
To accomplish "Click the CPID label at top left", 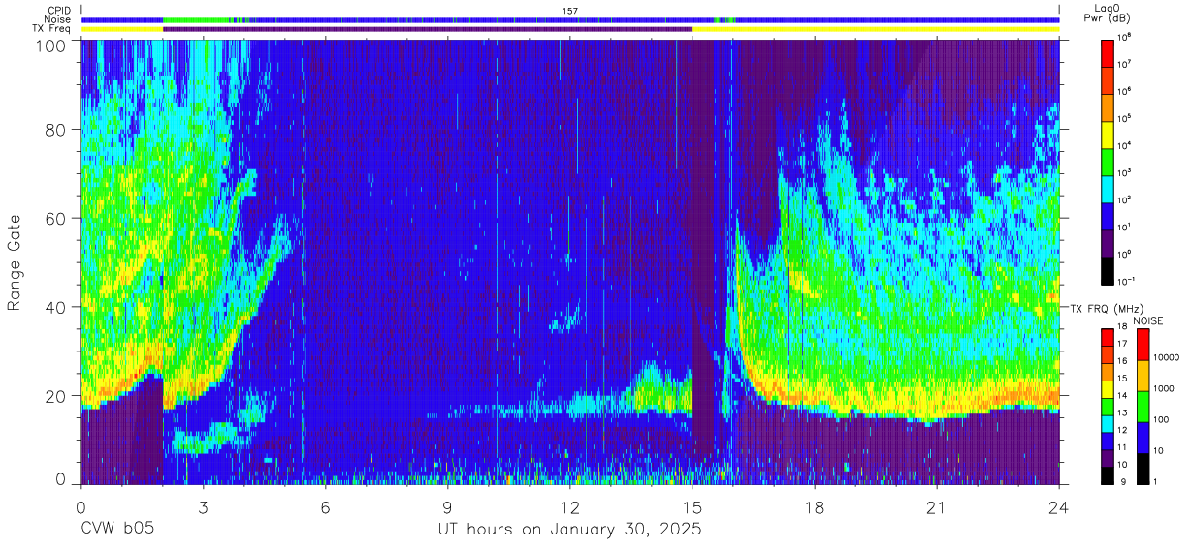I will pyautogui.click(x=58, y=10).
